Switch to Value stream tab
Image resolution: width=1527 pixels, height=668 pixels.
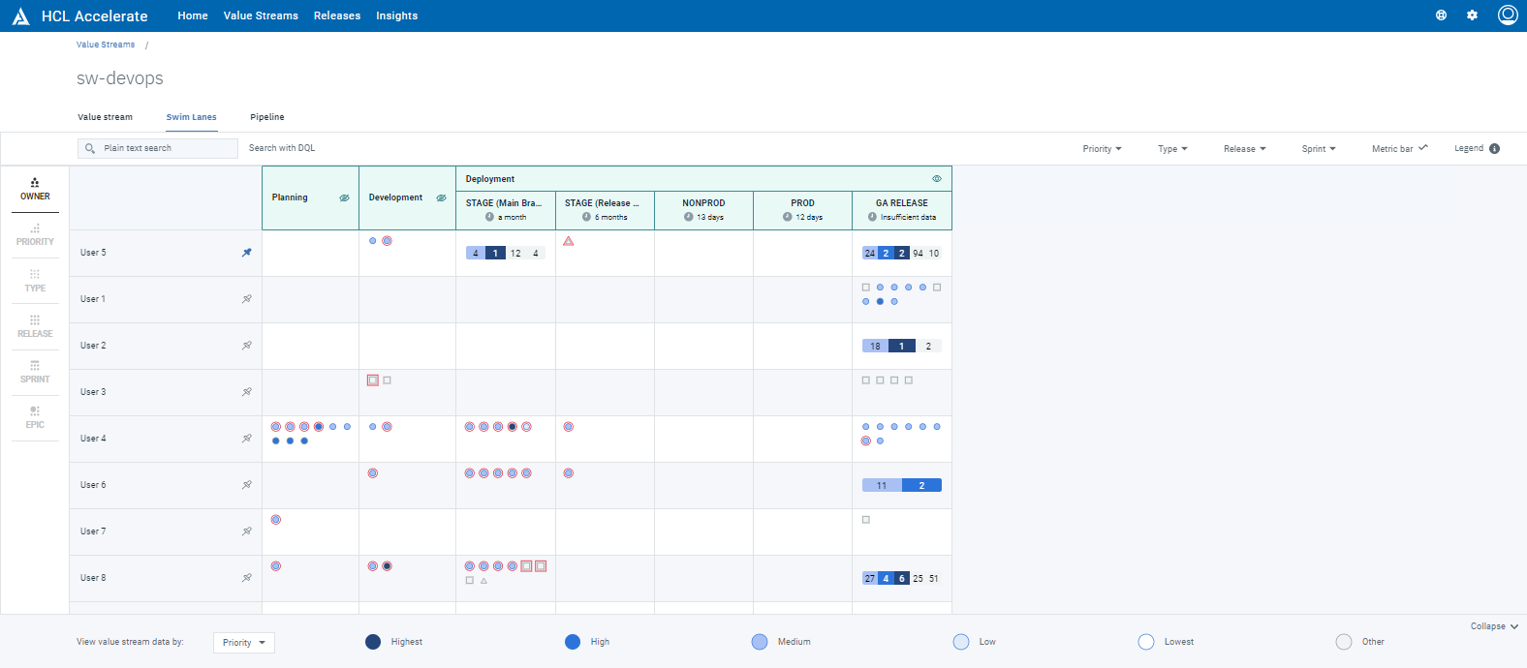click(105, 117)
